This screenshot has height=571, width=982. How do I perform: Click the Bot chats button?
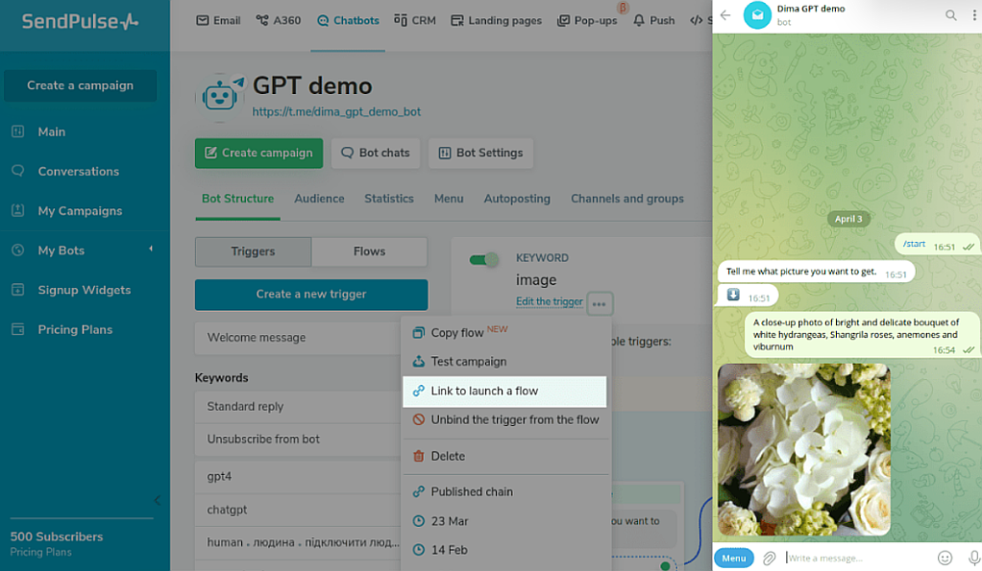coord(375,154)
